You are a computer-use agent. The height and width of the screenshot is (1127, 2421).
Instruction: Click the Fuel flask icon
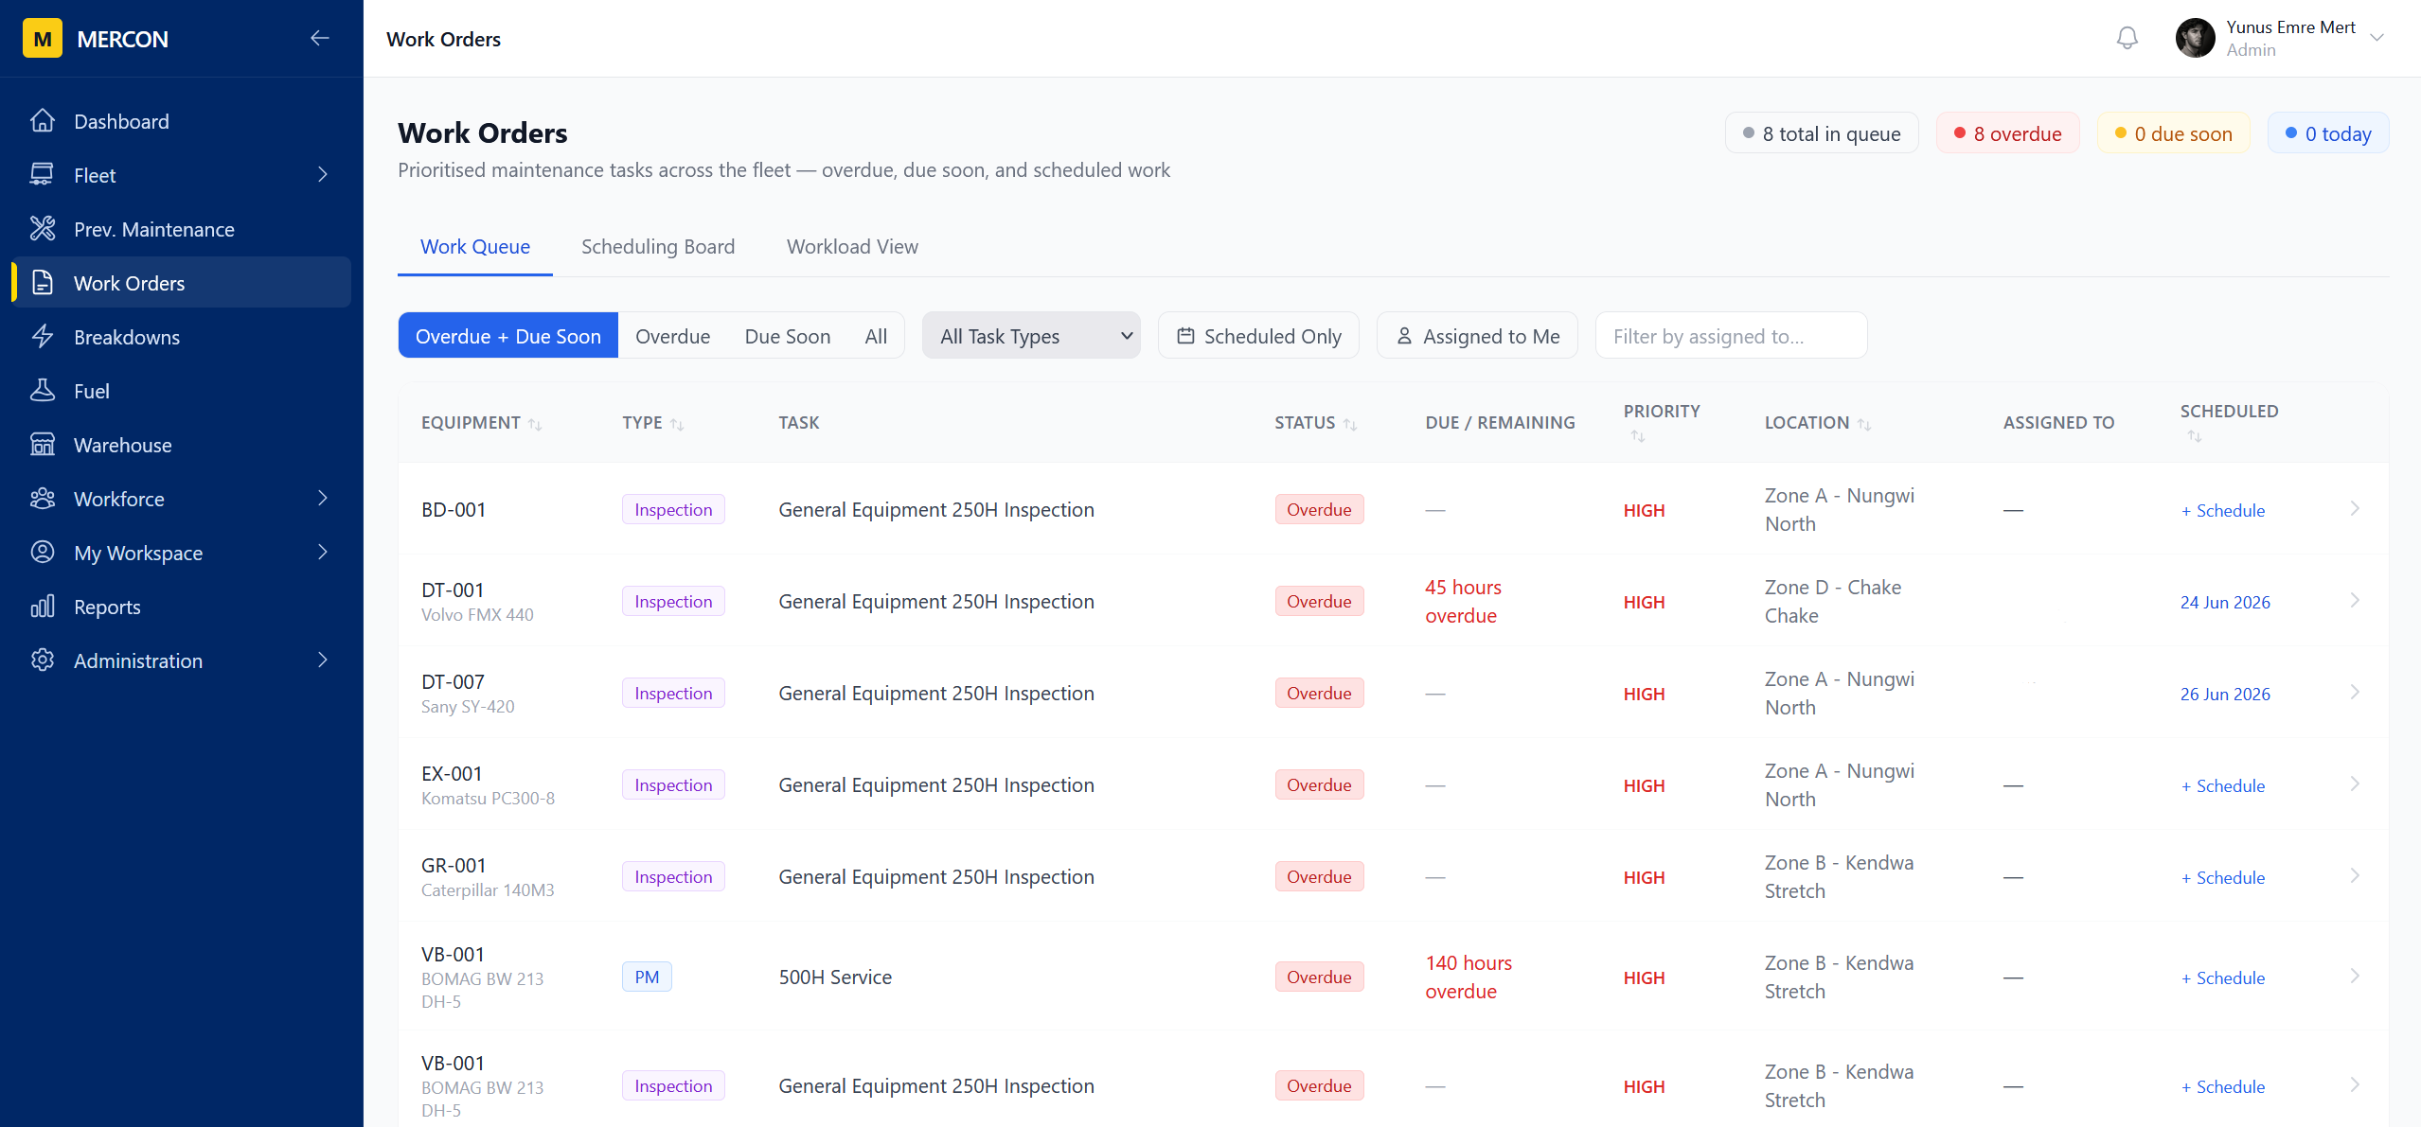point(43,391)
